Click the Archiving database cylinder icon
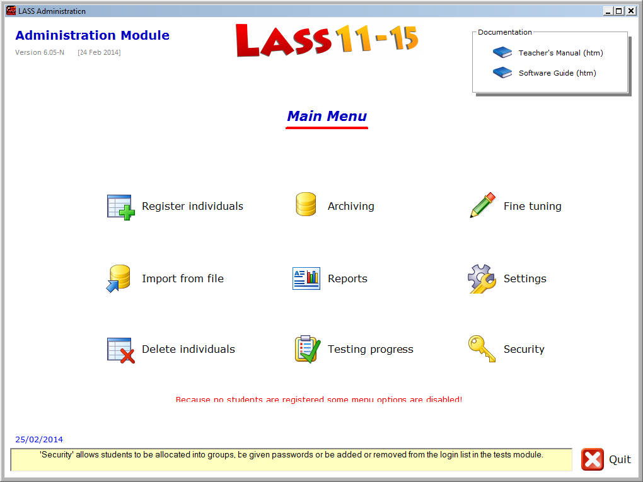This screenshot has width=643, height=482. [306, 204]
